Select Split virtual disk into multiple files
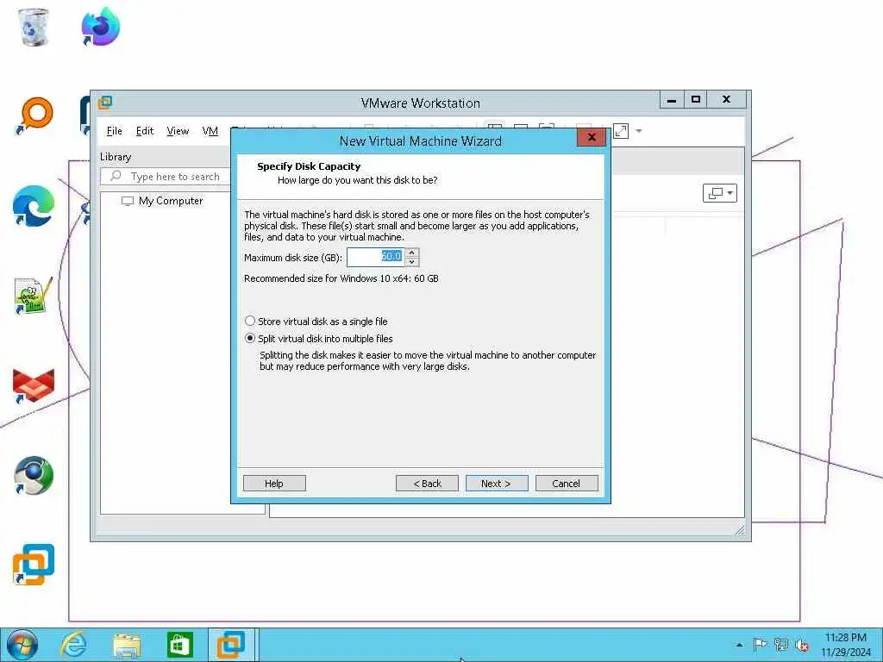The image size is (883, 662). [x=319, y=339]
